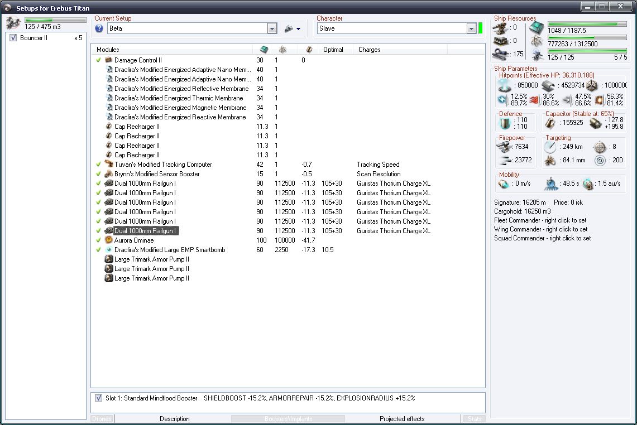Click the CPU usage bar 1048 / 1187.5
Image resolution: width=637 pixels, height=425 pixels.
[587, 25]
